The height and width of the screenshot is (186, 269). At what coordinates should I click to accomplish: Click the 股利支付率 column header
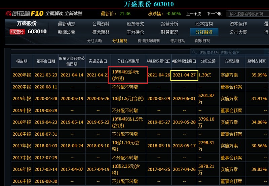pyautogui.click(x=257, y=61)
